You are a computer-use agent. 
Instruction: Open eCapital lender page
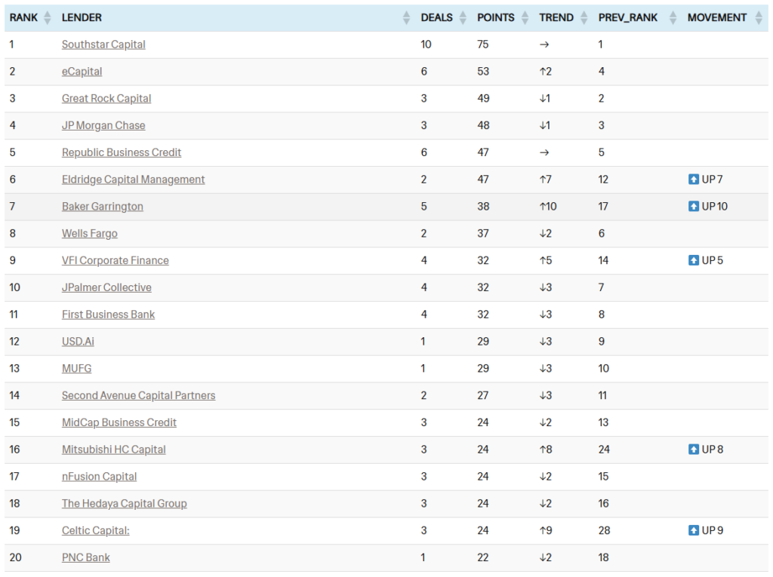[x=82, y=72]
